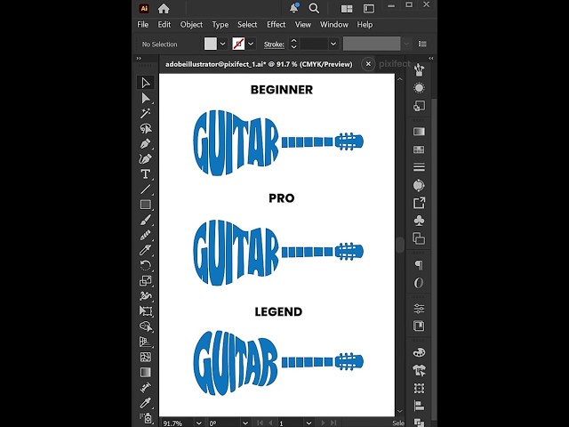Open the Edit menu
Viewport: 569px width, 427px height.
[x=164, y=25]
